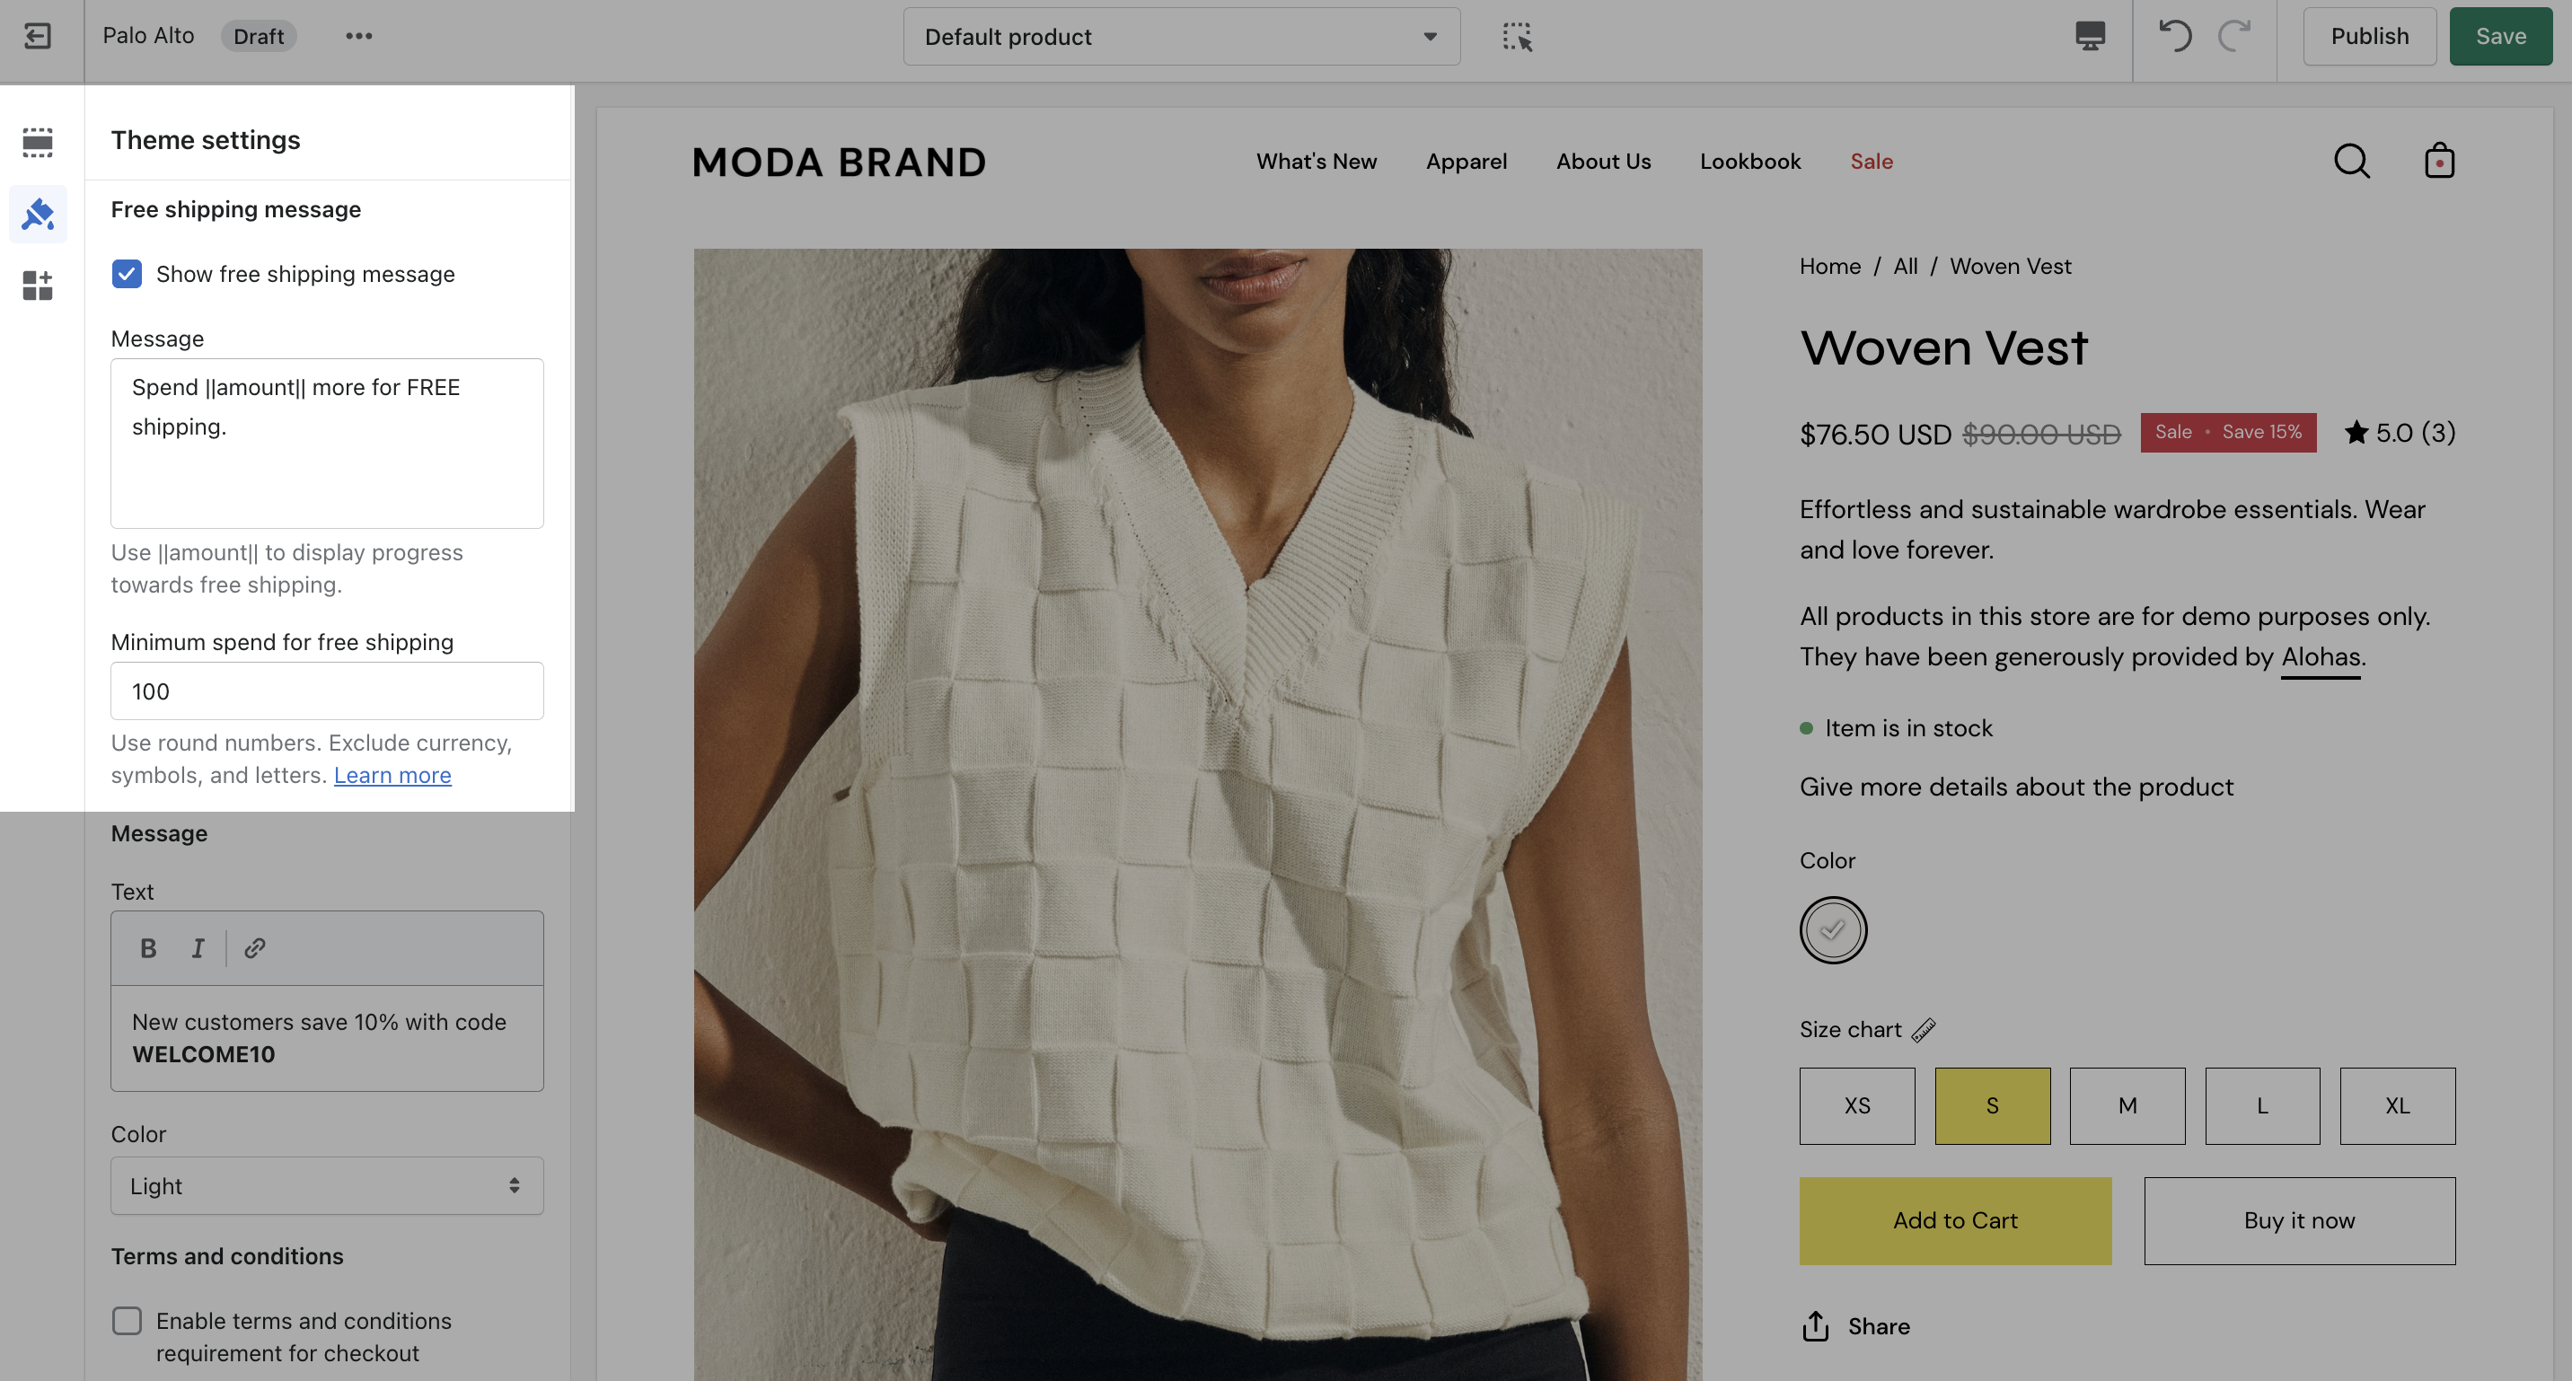
Task: Select the Sale navigation item
Action: (x=1872, y=161)
